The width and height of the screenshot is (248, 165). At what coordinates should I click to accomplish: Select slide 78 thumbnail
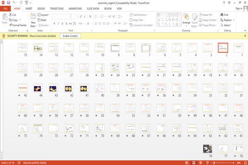[x=207, y=149]
